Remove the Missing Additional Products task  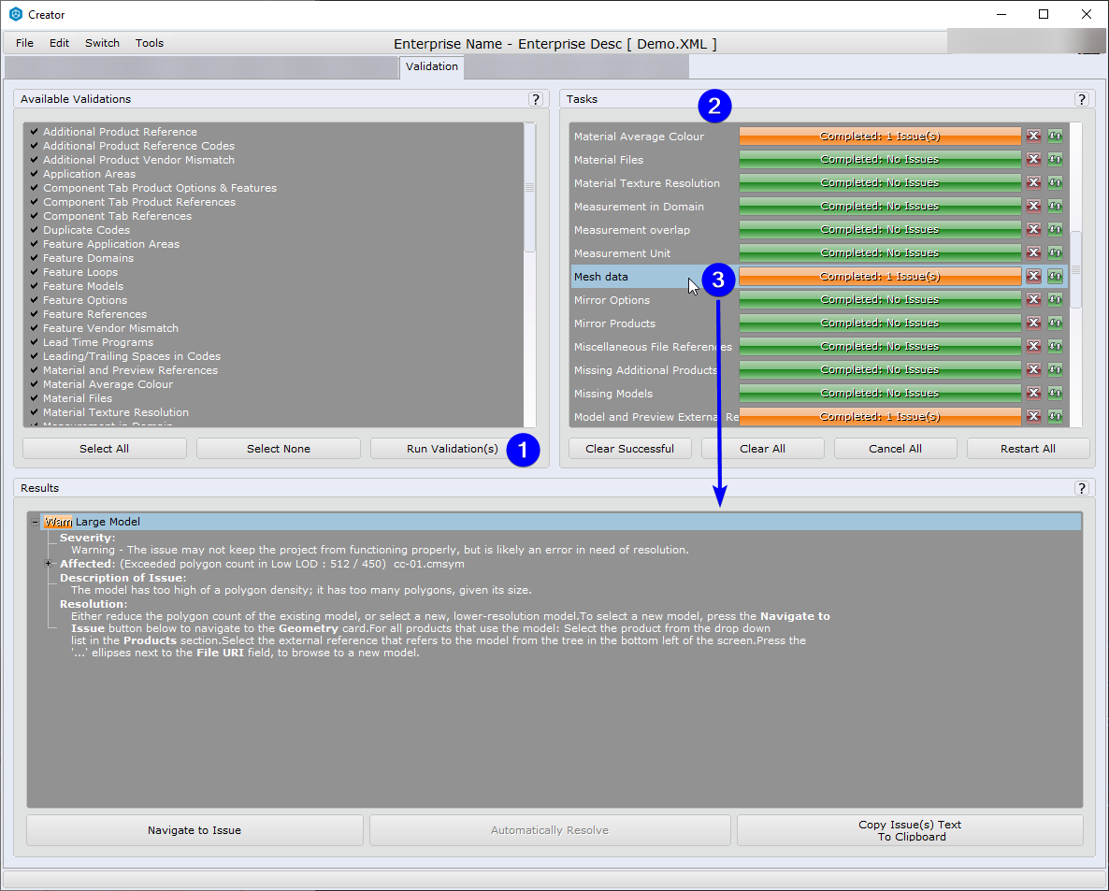(1033, 369)
